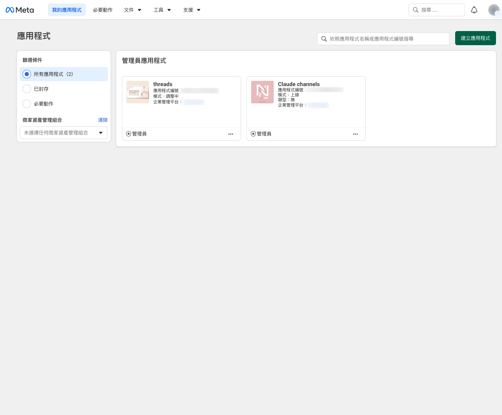Screen dimensions: 502x415
Task: Click 清除 link
Action: click(x=103, y=120)
